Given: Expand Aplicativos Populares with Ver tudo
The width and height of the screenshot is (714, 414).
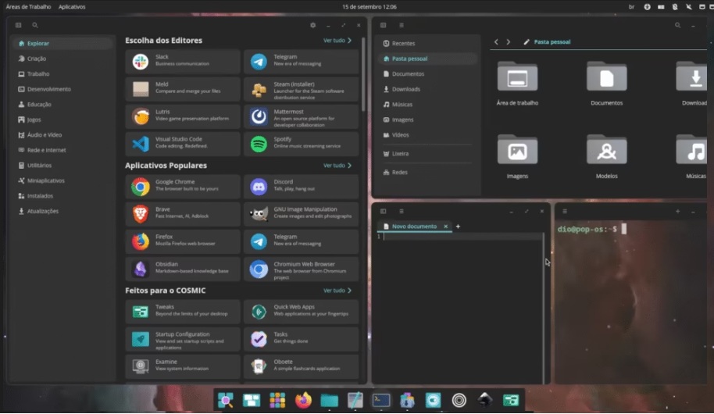Looking at the screenshot, I should point(337,166).
